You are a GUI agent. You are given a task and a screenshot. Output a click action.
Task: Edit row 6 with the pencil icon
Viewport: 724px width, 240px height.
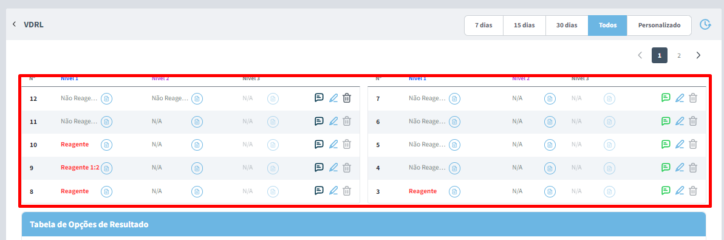click(680, 121)
